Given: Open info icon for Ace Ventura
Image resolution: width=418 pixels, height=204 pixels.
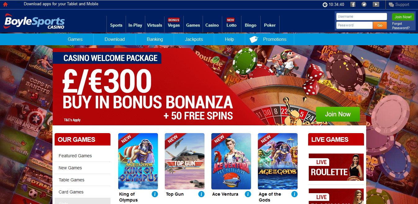Looking at the screenshot, I should (248, 194).
